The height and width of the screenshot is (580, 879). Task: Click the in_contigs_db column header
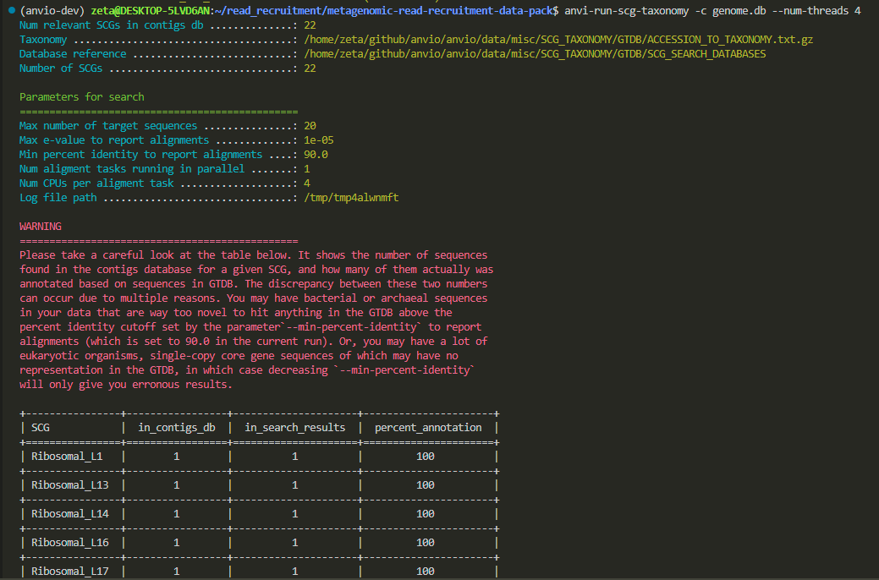[x=177, y=428]
